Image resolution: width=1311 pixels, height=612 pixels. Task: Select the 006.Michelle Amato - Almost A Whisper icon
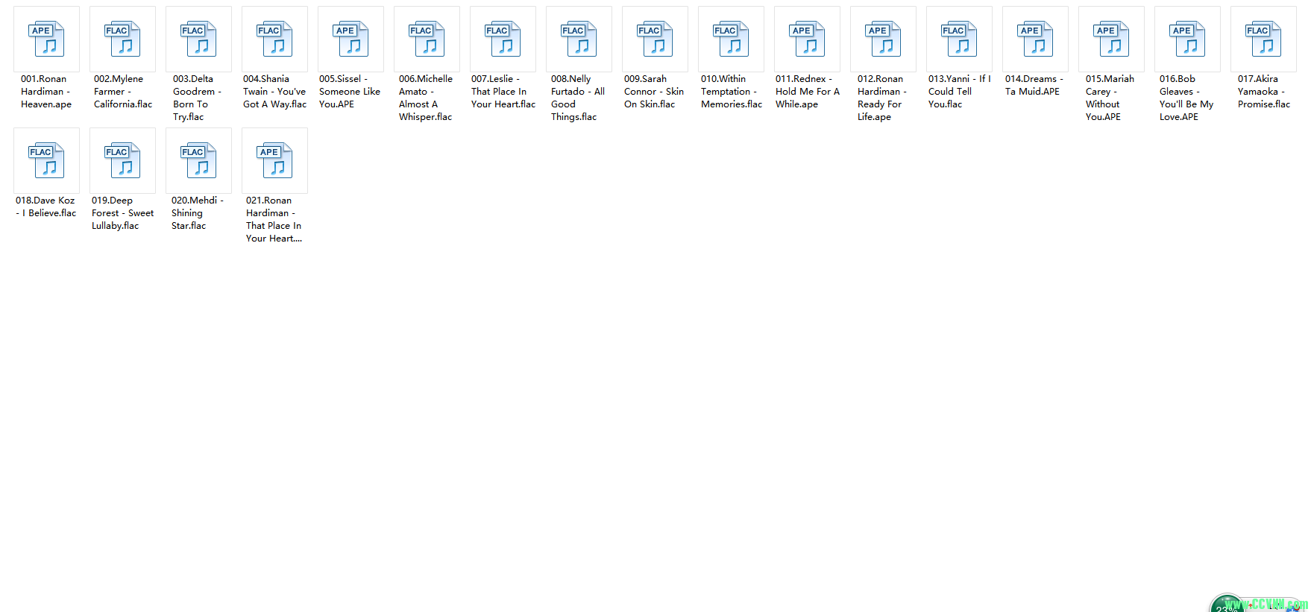pos(427,39)
